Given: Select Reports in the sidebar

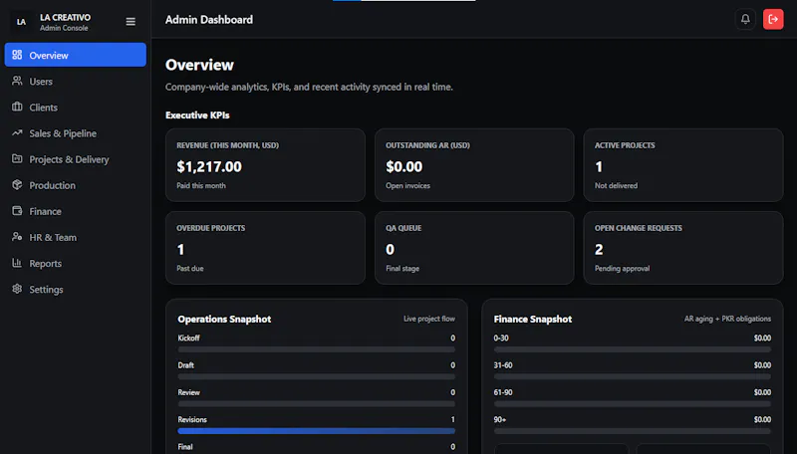Looking at the screenshot, I should coord(76,263).
